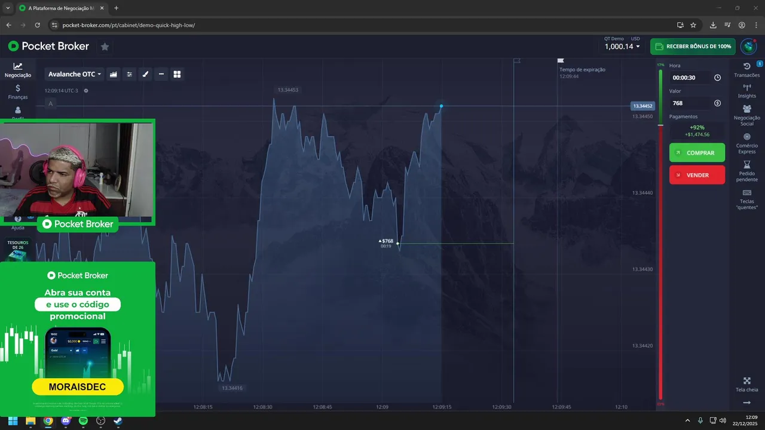765x430 pixels.
Task: Go back in the browser
Action: pyautogui.click(x=8, y=25)
